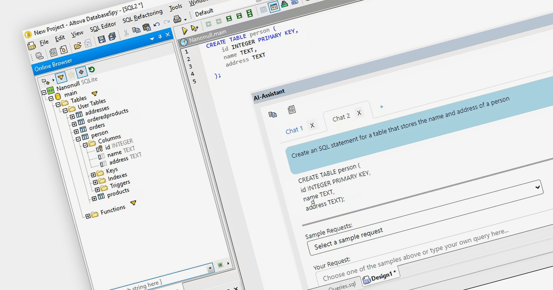553x290 pixels.
Task: Add a new chat with plus button
Action: click(x=381, y=107)
